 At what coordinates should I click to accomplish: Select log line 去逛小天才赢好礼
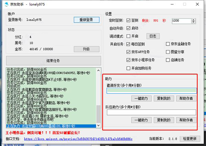tap(35, 96)
